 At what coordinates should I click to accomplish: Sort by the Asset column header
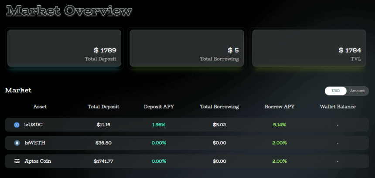tap(40, 106)
